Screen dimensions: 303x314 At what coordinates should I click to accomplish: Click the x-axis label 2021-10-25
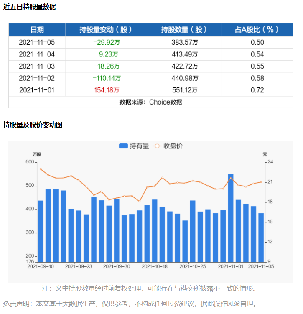point(193,266)
